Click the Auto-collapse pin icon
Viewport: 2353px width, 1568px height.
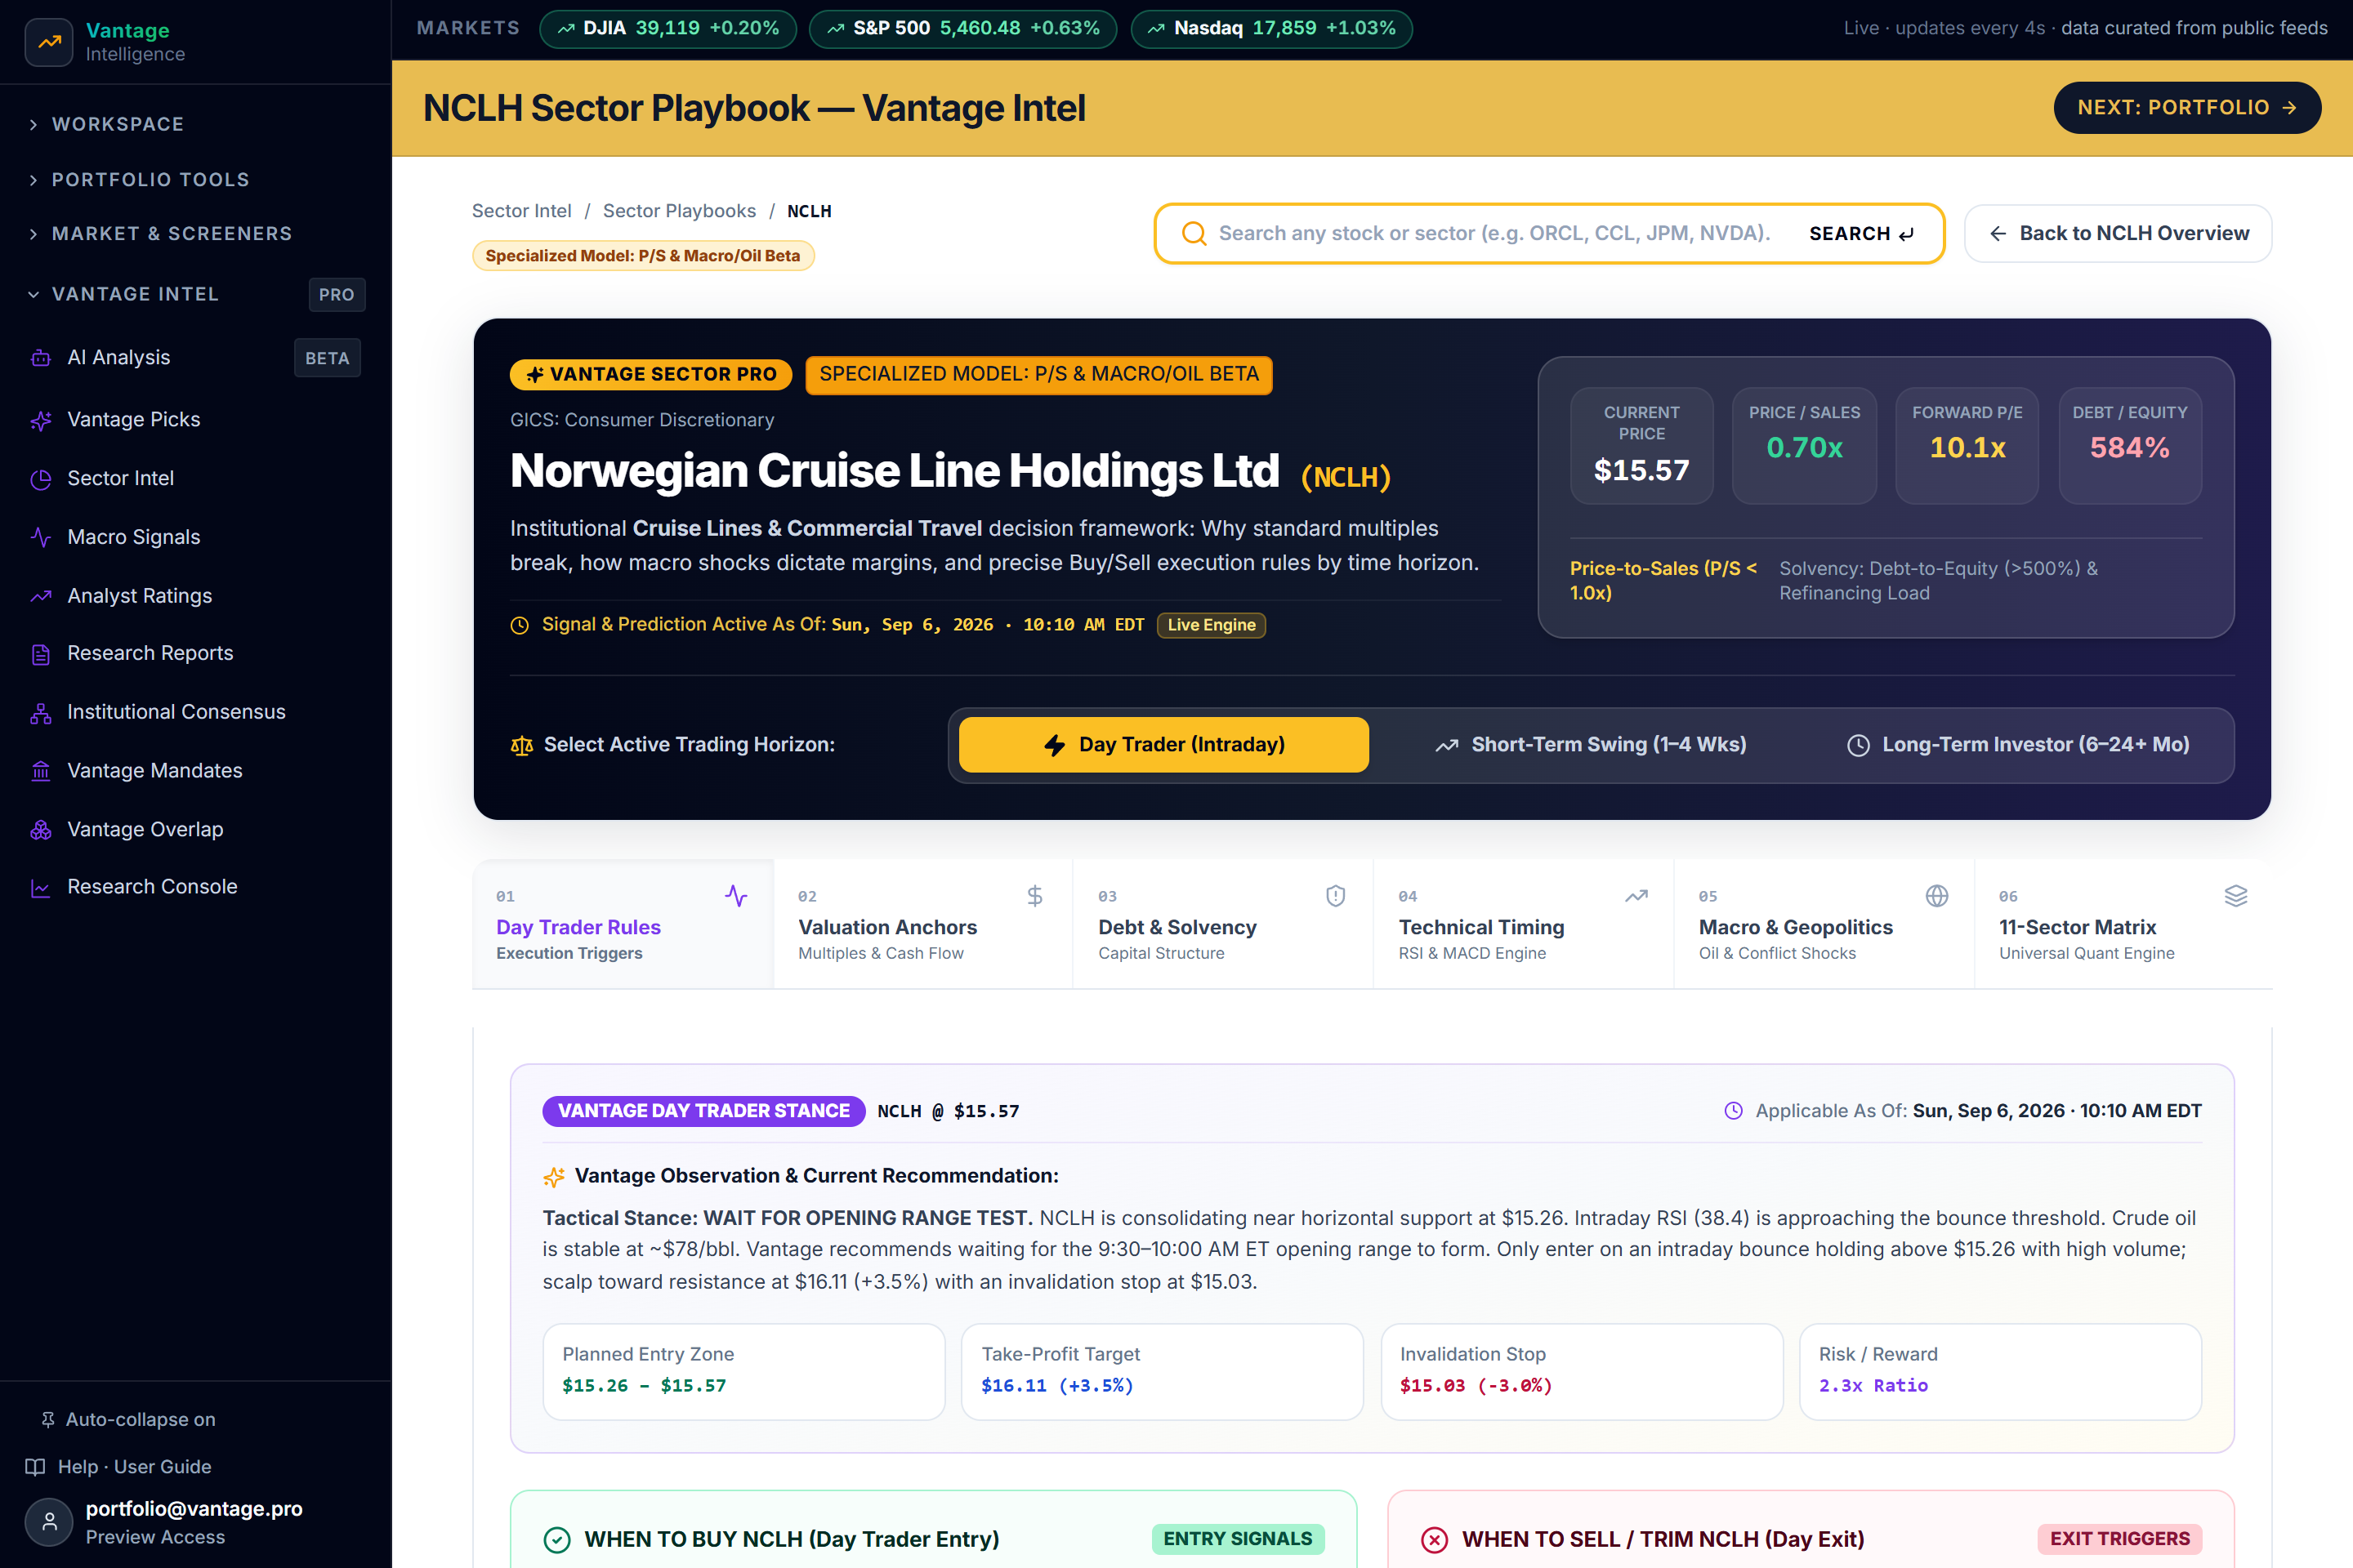[47, 1420]
